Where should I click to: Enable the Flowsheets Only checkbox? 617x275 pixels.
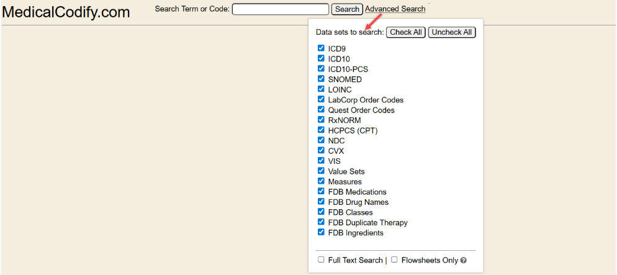(394, 259)
